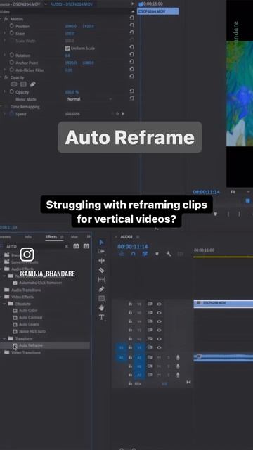The width and height of the screenshot is (253, 450).
Task: Reset the Anchor Point parameter
Action: (131, 62)
